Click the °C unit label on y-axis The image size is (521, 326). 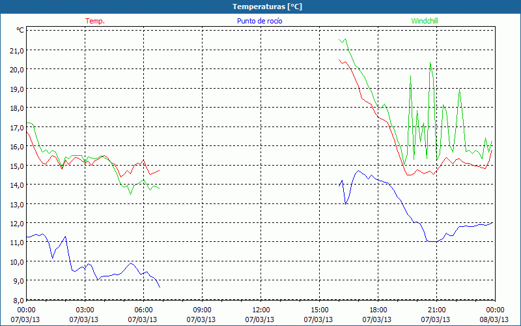point(20,30)
